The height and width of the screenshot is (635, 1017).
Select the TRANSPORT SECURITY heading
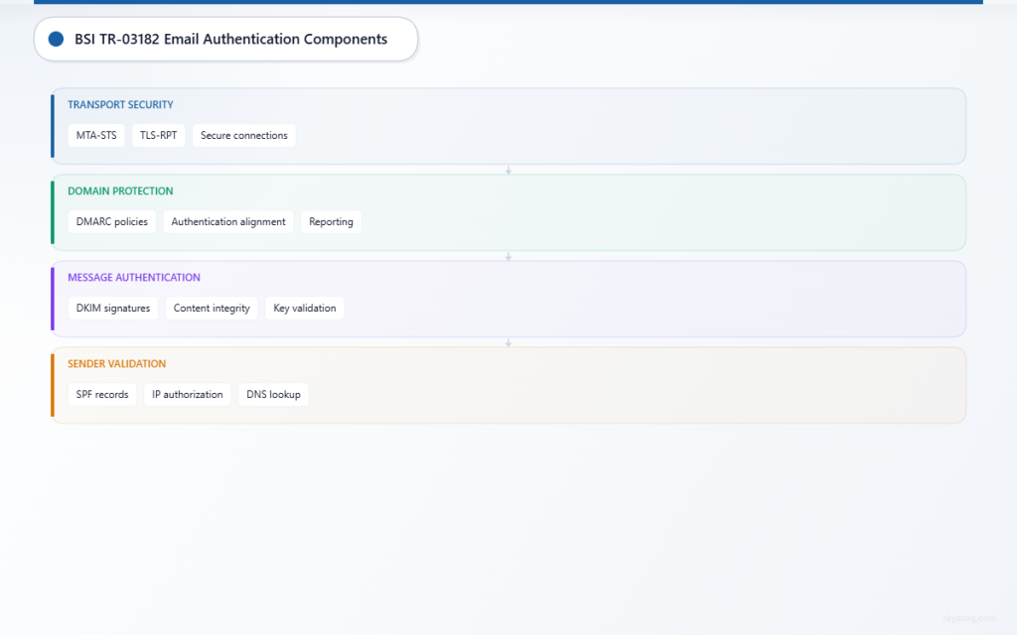[x=120, y=104]
